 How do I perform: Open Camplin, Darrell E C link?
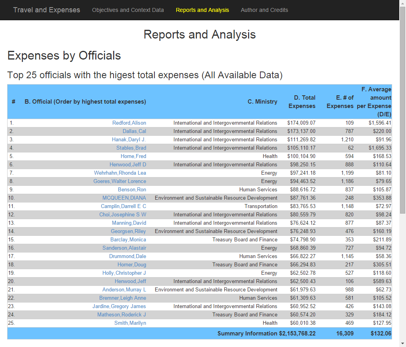point(123,206)
